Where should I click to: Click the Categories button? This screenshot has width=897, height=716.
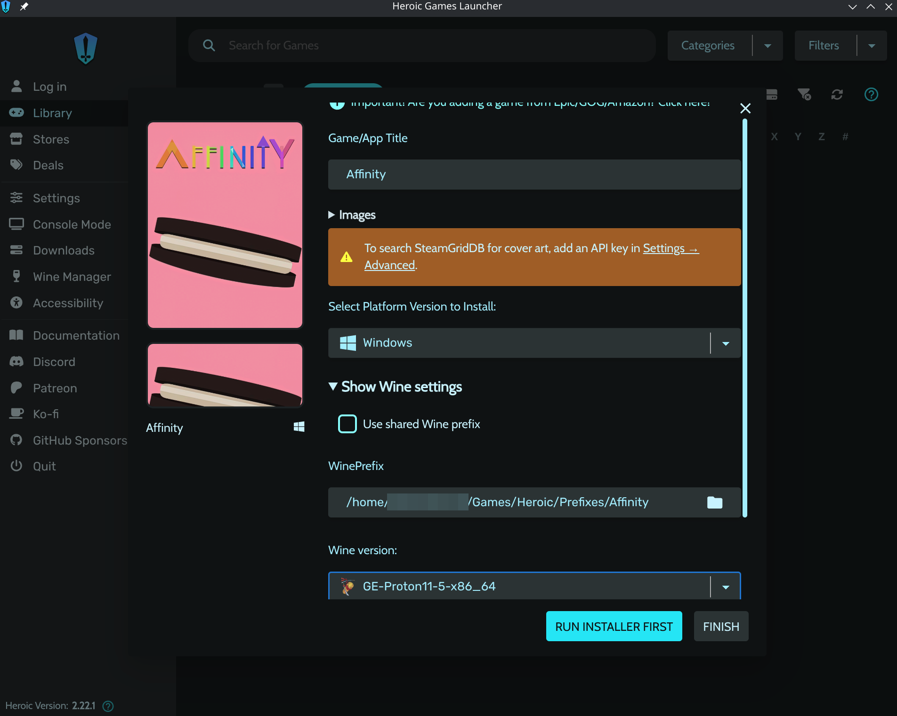pyautogui.click(x=708, y=46)
